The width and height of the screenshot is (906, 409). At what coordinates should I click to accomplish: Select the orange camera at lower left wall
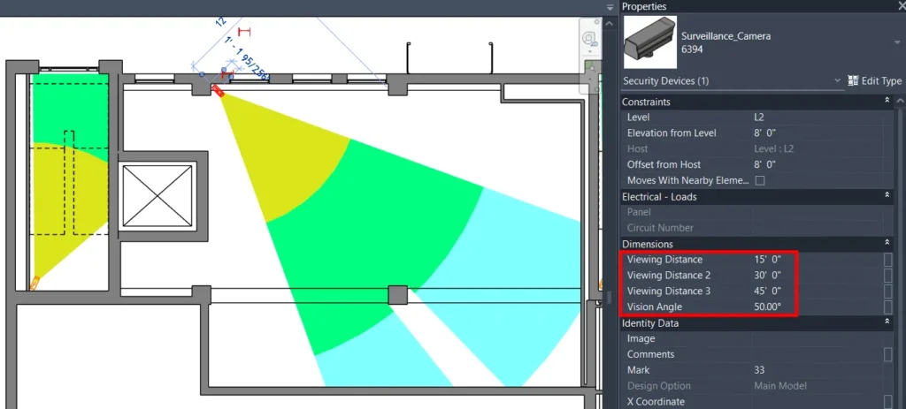click(x=35, y=284)
